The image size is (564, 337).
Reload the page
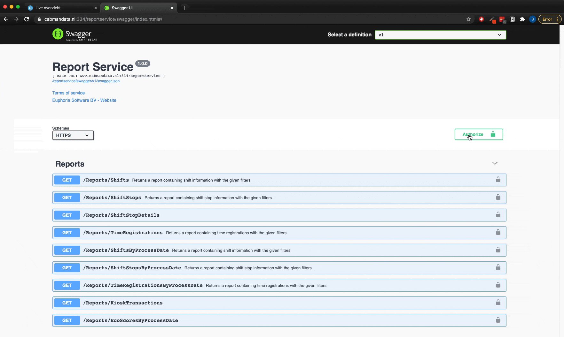27,19
